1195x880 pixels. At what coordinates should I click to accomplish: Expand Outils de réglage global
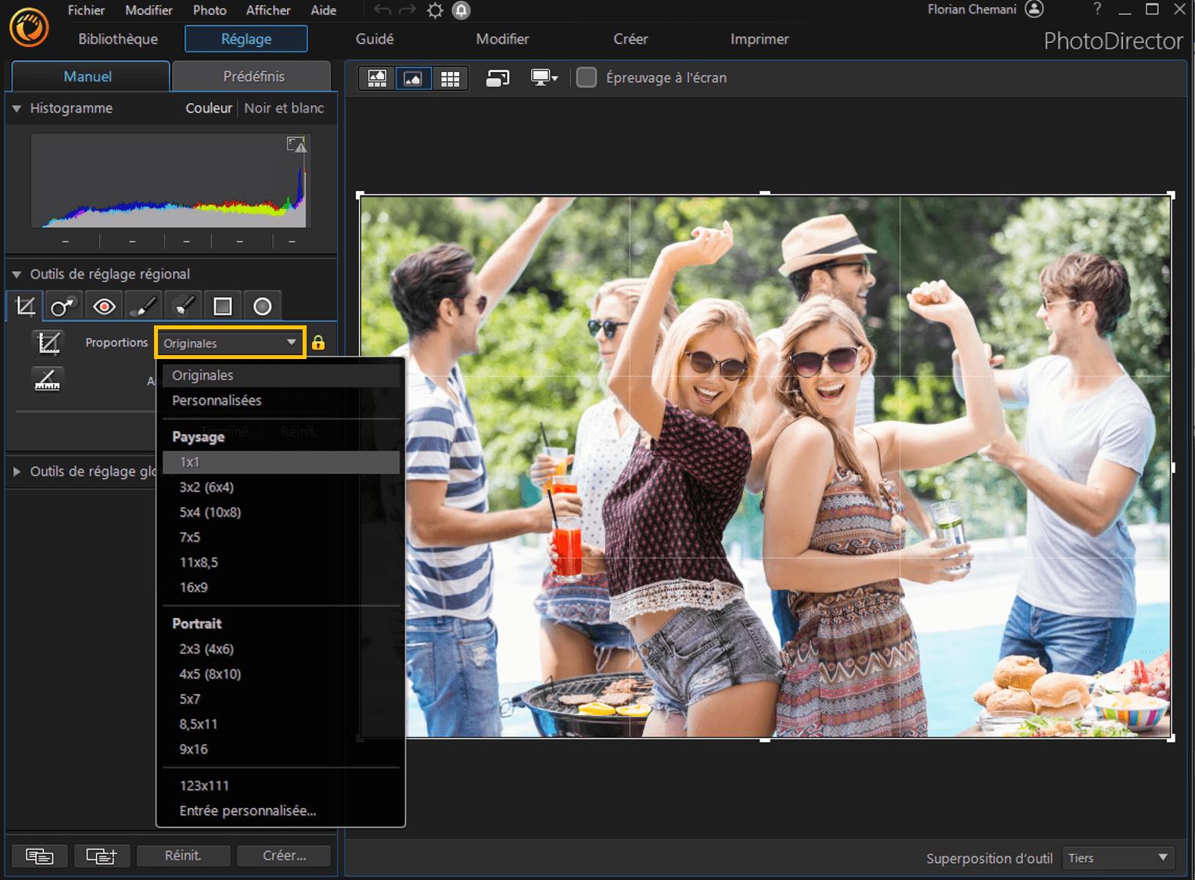point(16,471)
